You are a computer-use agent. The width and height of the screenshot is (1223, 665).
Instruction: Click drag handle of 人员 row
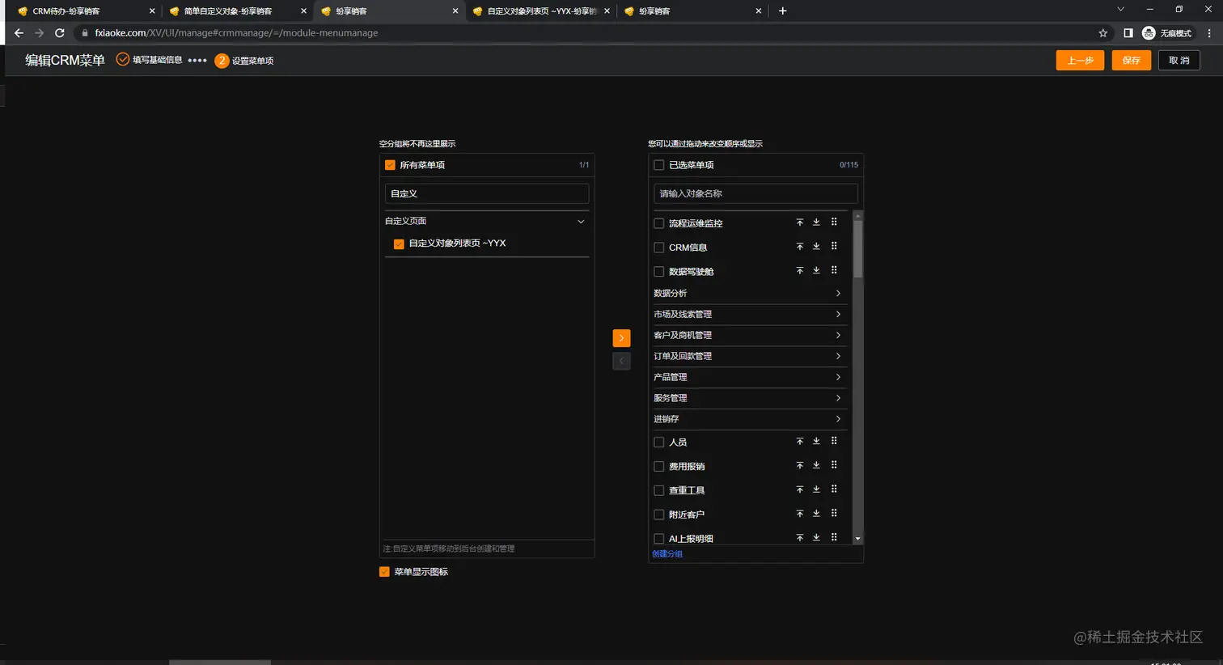tap(834, 442)
